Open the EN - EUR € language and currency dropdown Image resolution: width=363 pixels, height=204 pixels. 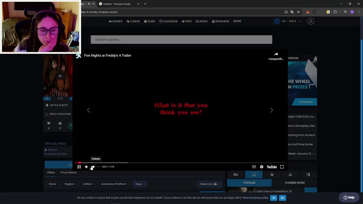pos(288,21)
